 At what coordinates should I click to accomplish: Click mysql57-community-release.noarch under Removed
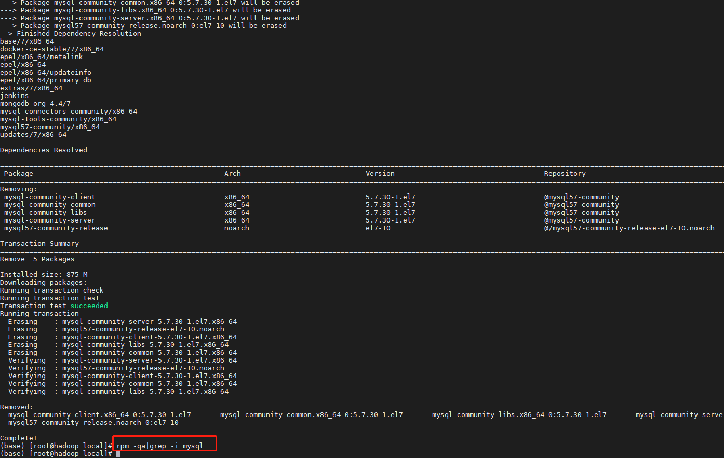coord(93,422)
